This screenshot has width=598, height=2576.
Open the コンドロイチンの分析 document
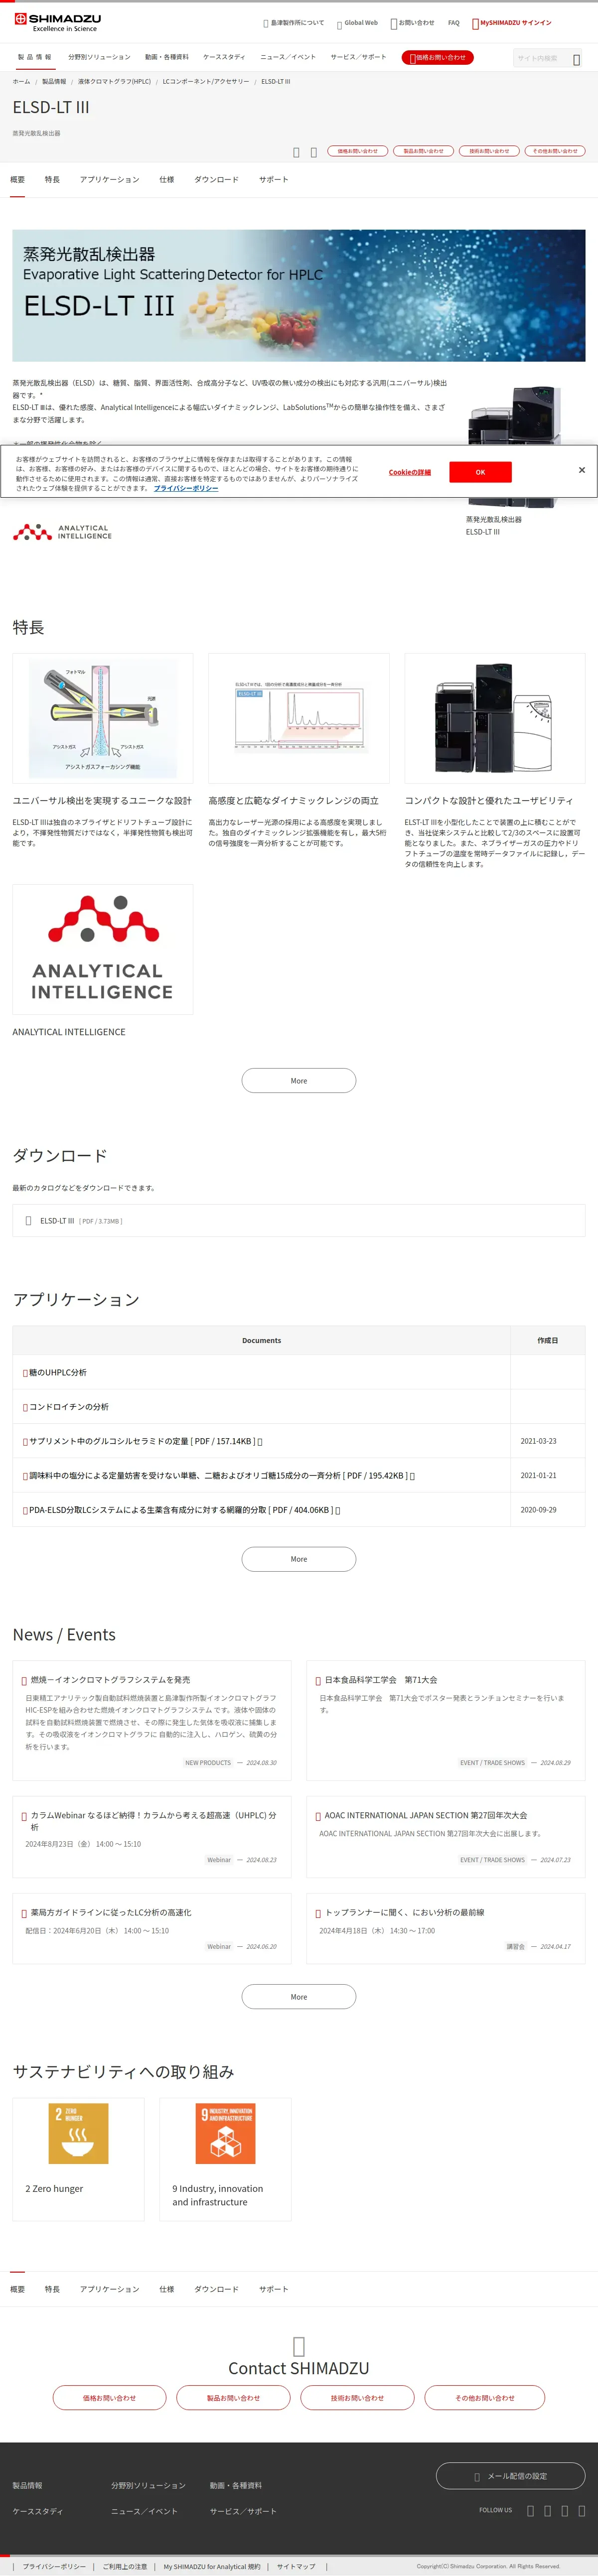click(x=68, y=1407)
